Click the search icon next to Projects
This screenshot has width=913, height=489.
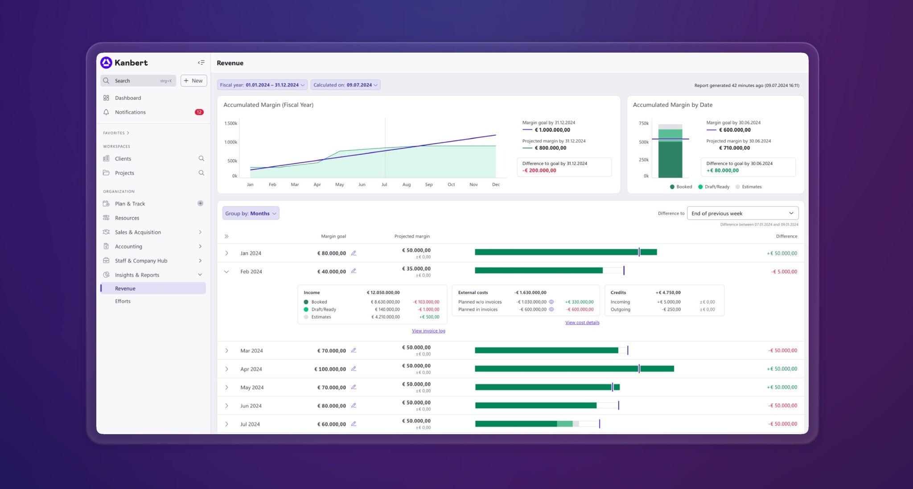[201, 173]
